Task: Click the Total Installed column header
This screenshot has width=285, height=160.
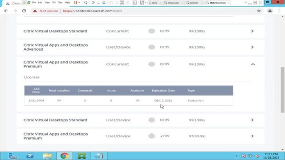Action: click(59, 90)
